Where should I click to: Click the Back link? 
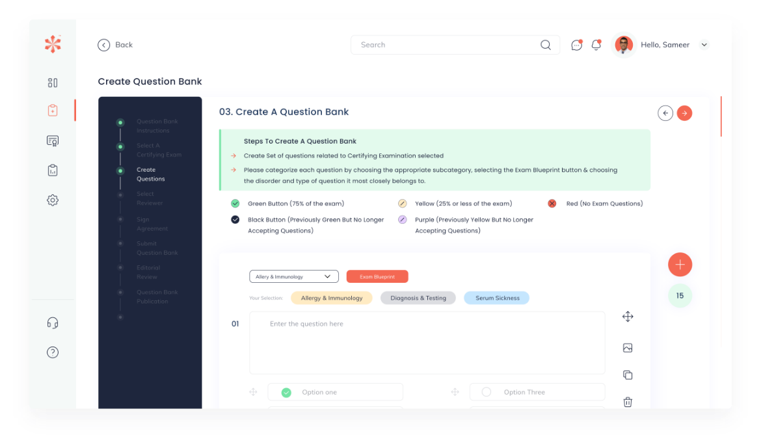point(115,45)
